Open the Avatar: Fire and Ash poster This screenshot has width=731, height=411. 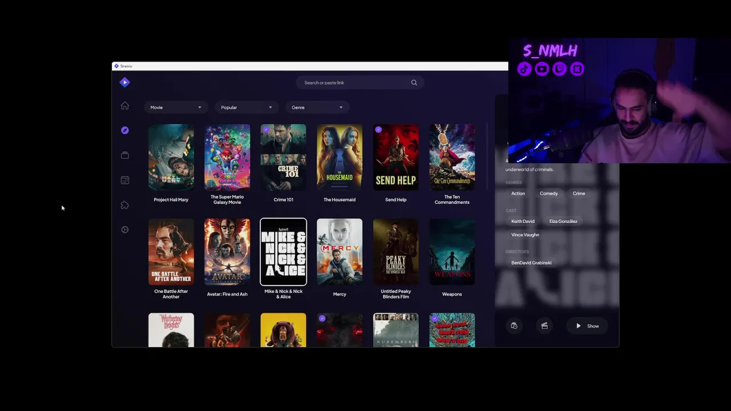(x=227, y=252)
